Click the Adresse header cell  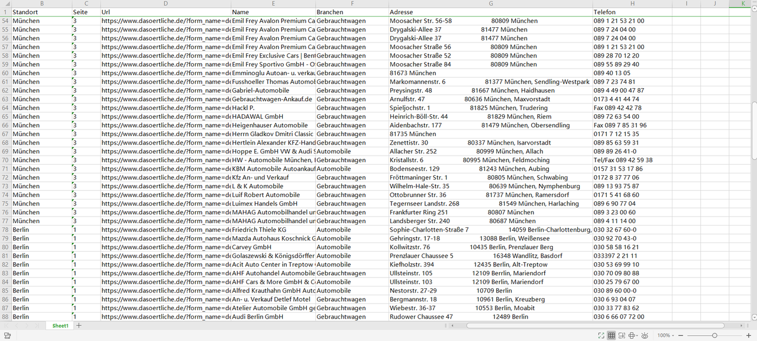(490, 12)
